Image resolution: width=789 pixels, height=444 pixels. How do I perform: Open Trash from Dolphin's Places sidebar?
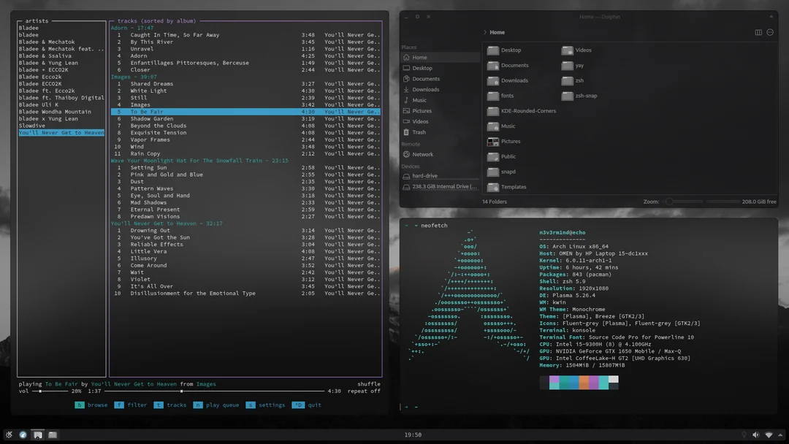[418, 132]
